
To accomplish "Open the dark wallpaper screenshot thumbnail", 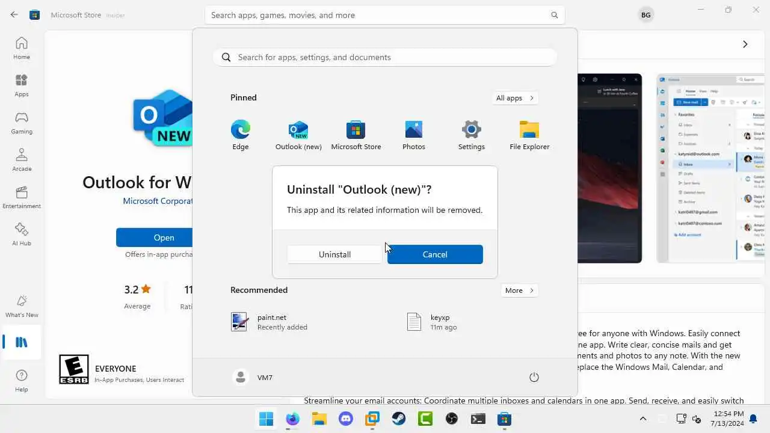I will (x=609, y=168).
